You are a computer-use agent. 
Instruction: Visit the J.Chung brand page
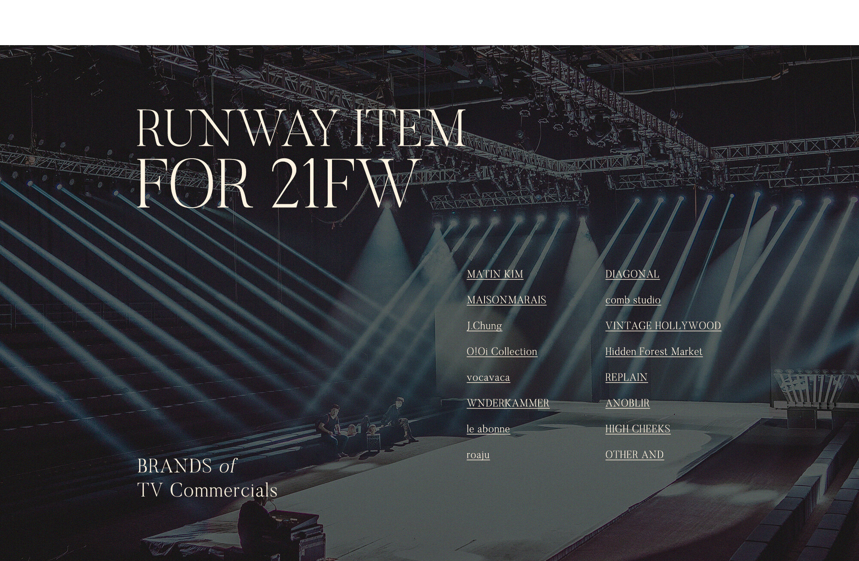[x=484, y=326]
